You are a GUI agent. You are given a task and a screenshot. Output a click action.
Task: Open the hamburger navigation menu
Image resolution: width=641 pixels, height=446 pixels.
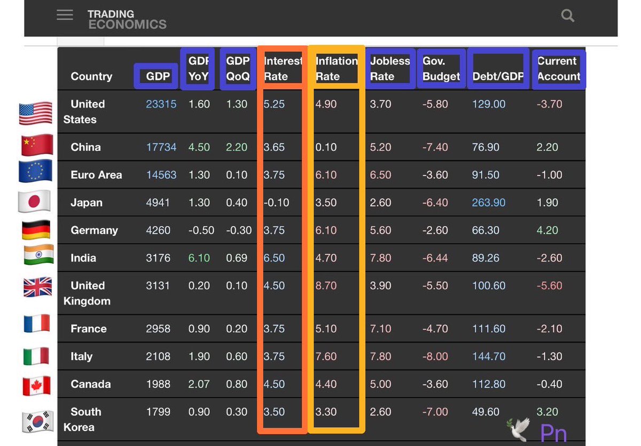65,15
